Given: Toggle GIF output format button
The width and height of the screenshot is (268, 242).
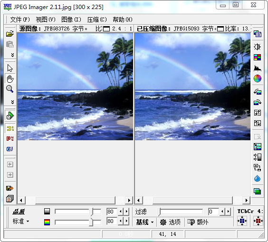Looking at the screenshot, I should (10, 149).
